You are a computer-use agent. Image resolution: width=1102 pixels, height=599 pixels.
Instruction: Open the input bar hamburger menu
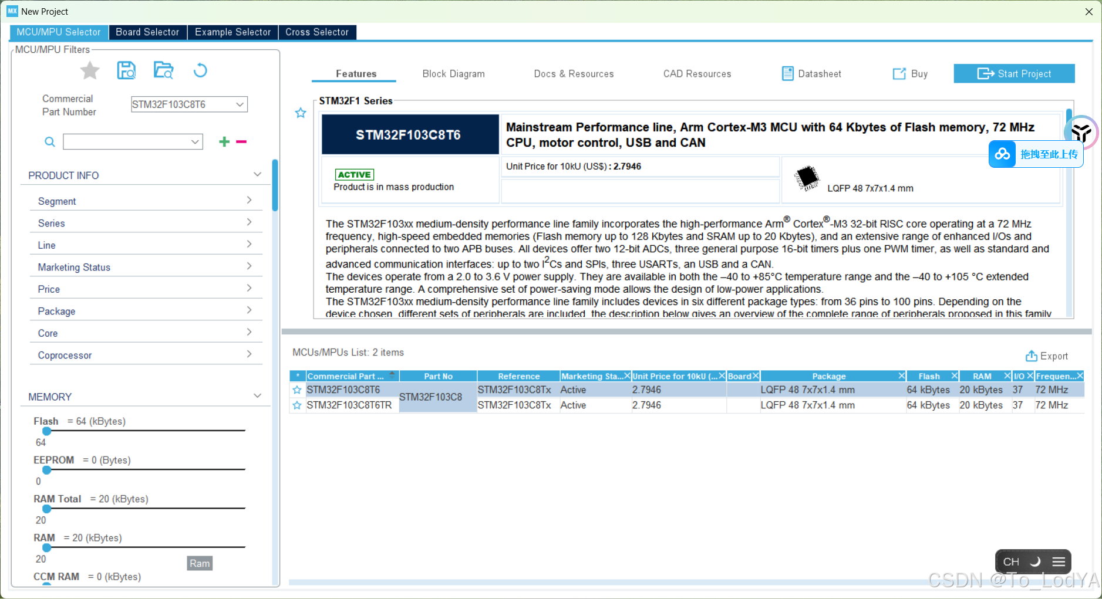[x=1059, y=562]
